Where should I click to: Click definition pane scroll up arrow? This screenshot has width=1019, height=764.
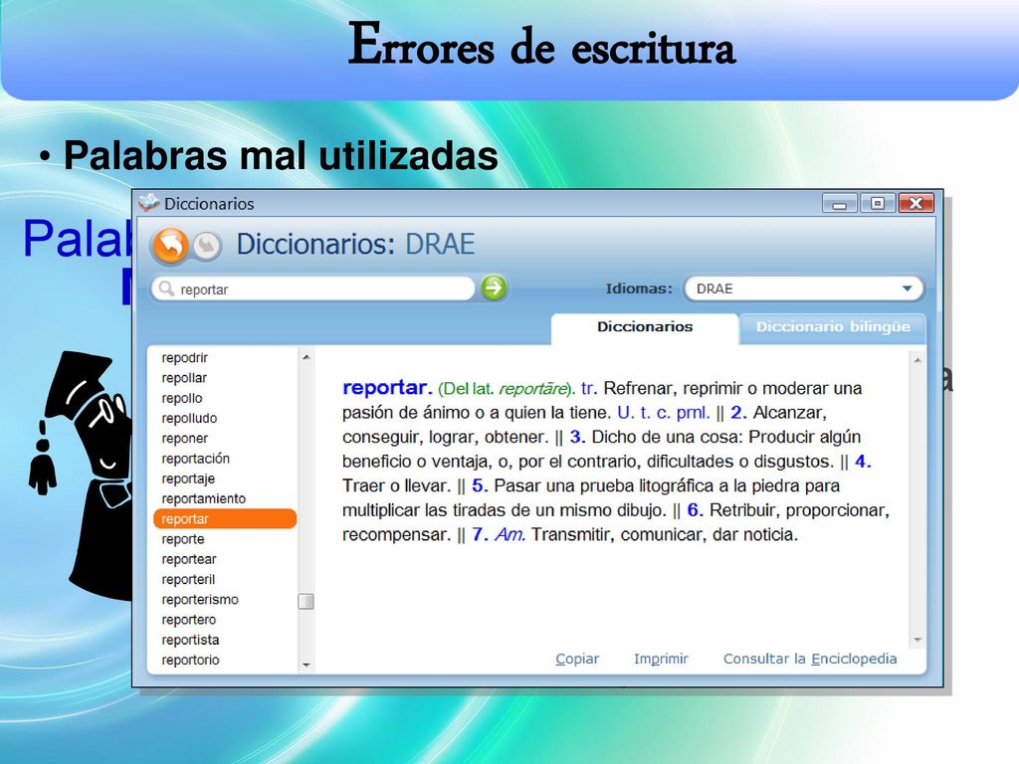[917, 360]
